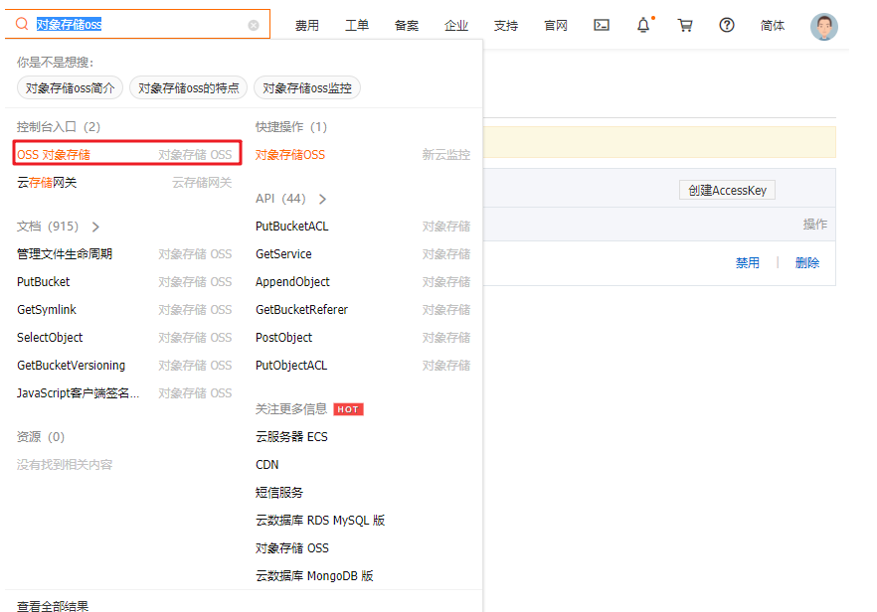Select suggestion 对象存储oss的特点
The image size is (877, 612).
click(189, 87)
